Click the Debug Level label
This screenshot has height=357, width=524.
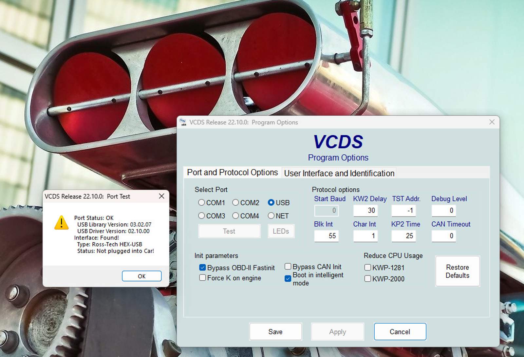click(449, 198)
